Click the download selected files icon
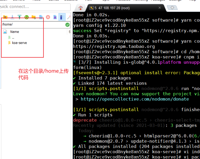 point(12,17)
